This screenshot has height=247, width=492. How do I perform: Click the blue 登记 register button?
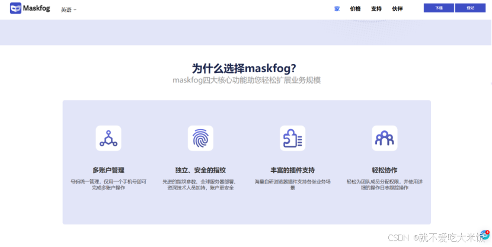(470, 8)
